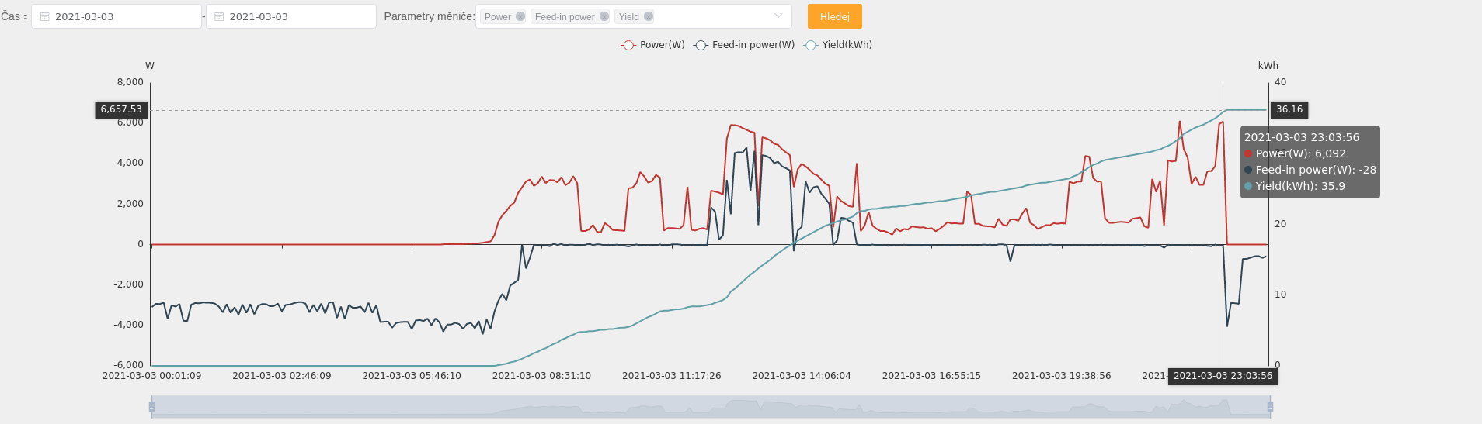Click x-axis label 2021-03-03 05:46:10
The height and width of the screenshot is (424, 1482).
(412, 376)
